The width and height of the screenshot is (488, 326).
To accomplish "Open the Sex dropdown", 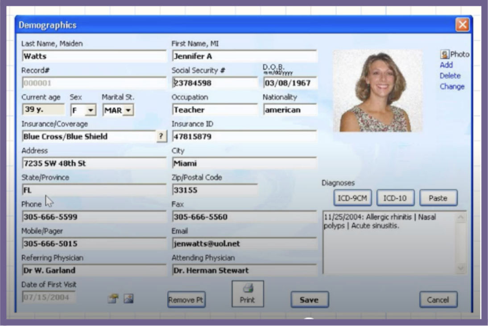I will (x=91, y=110).
